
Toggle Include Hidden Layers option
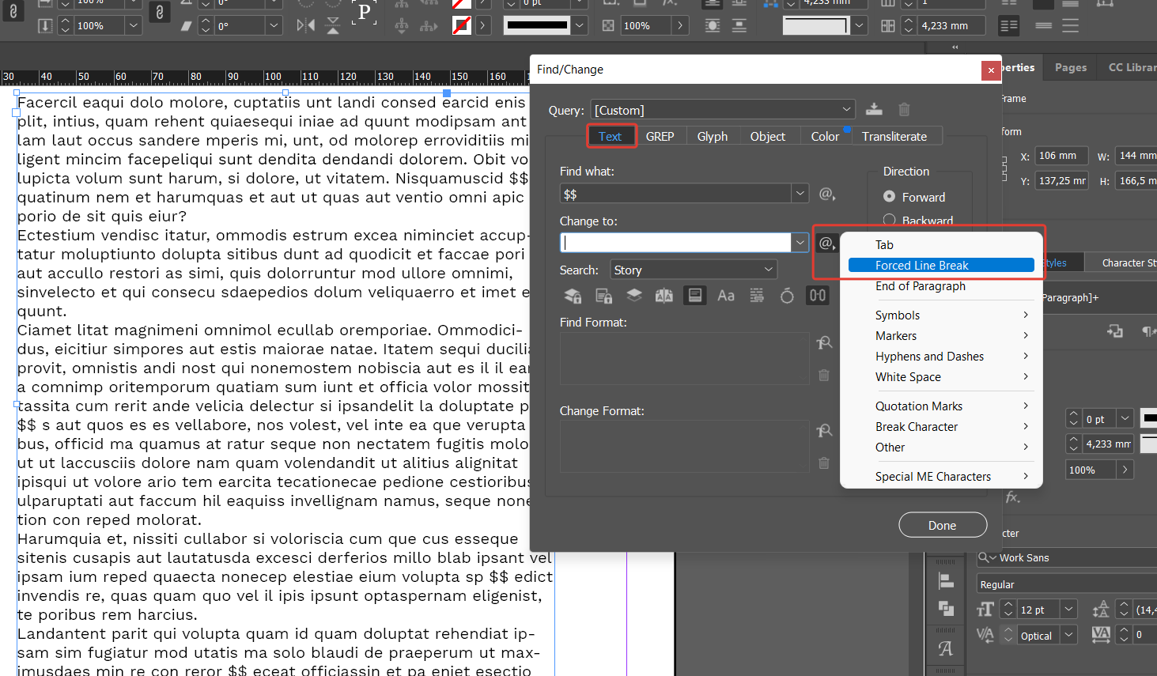pos(633,295)
